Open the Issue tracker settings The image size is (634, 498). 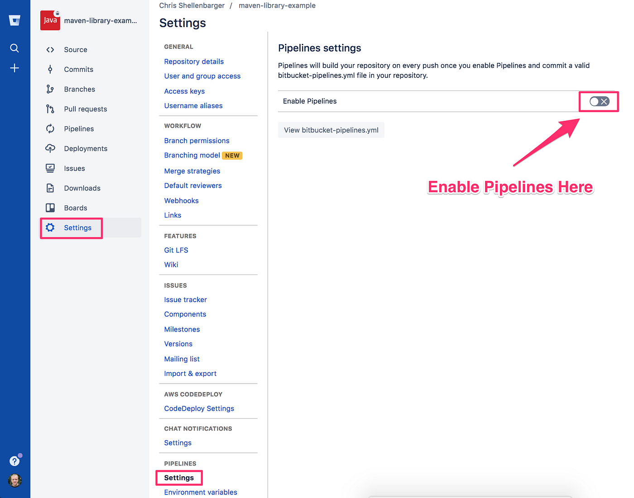185,299
